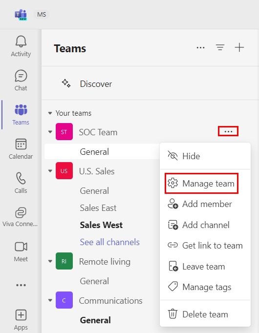Click the filter teams icon
This screenshot has height=333, width=259.
coord(220,47)
